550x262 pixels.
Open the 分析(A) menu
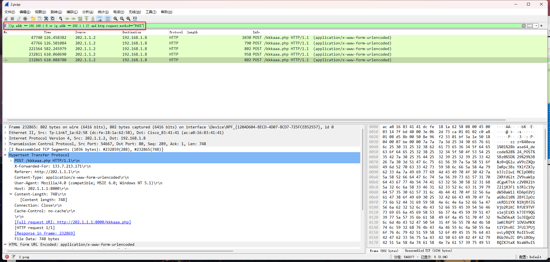coord(88,12)
